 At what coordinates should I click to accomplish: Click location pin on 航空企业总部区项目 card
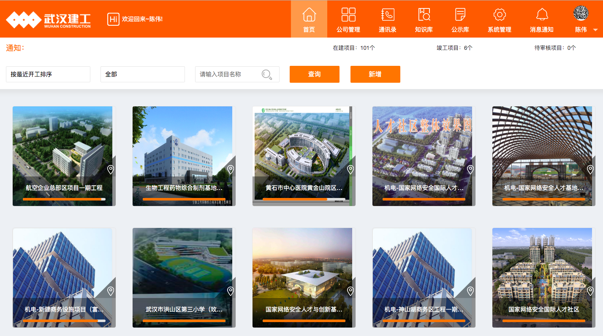tap(111, 170)
